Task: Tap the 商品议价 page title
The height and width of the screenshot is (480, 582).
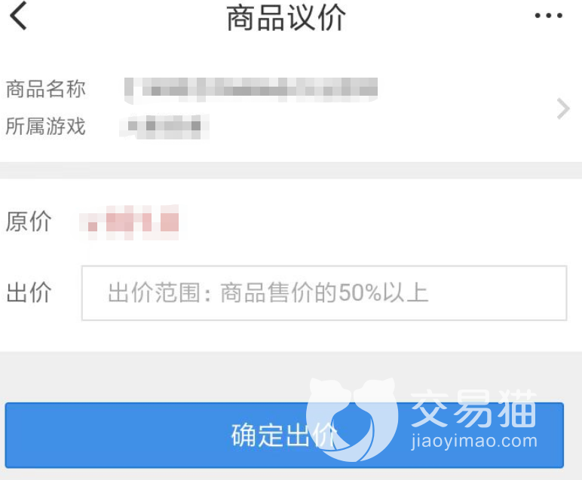Action: 286,18
